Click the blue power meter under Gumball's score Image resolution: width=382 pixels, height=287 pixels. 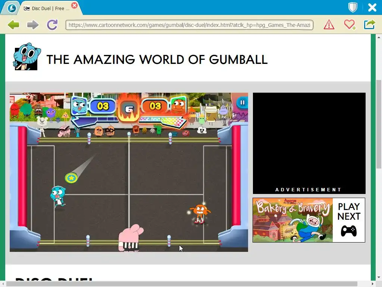tap(95, 121)
